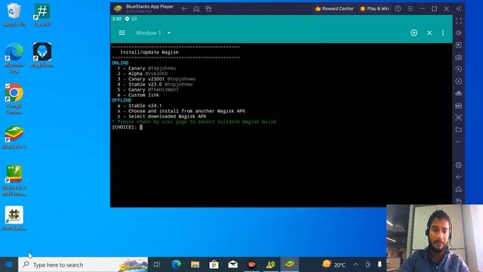
Task: Click the sidebar back arrow
Action: (459, 177)
